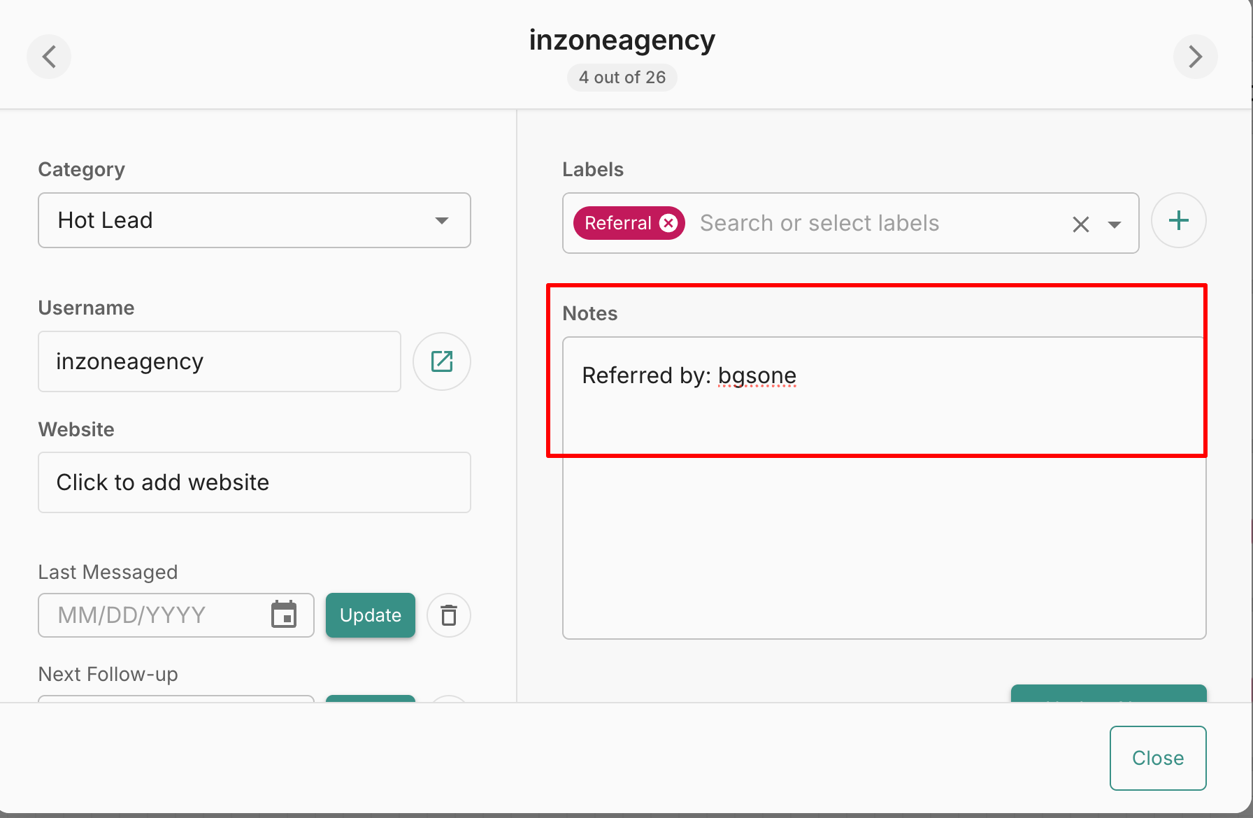1253x818 pixels.
Task: Add a new label with plus icon
Action: tap(1179, 221)
